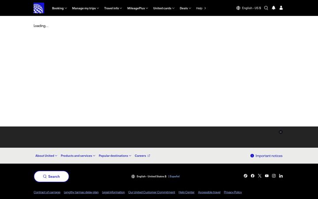Open notifications bell icon
The height and width of the screenshot is (199, 318).
pyautogui.click(x=273, y=8)
